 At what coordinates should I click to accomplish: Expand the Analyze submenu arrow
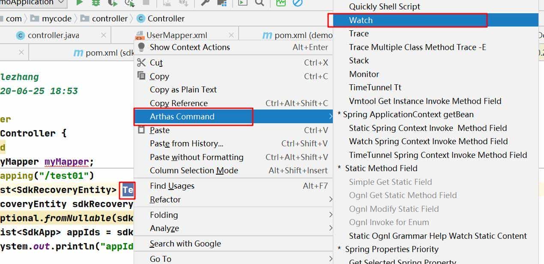click(330, 228)
